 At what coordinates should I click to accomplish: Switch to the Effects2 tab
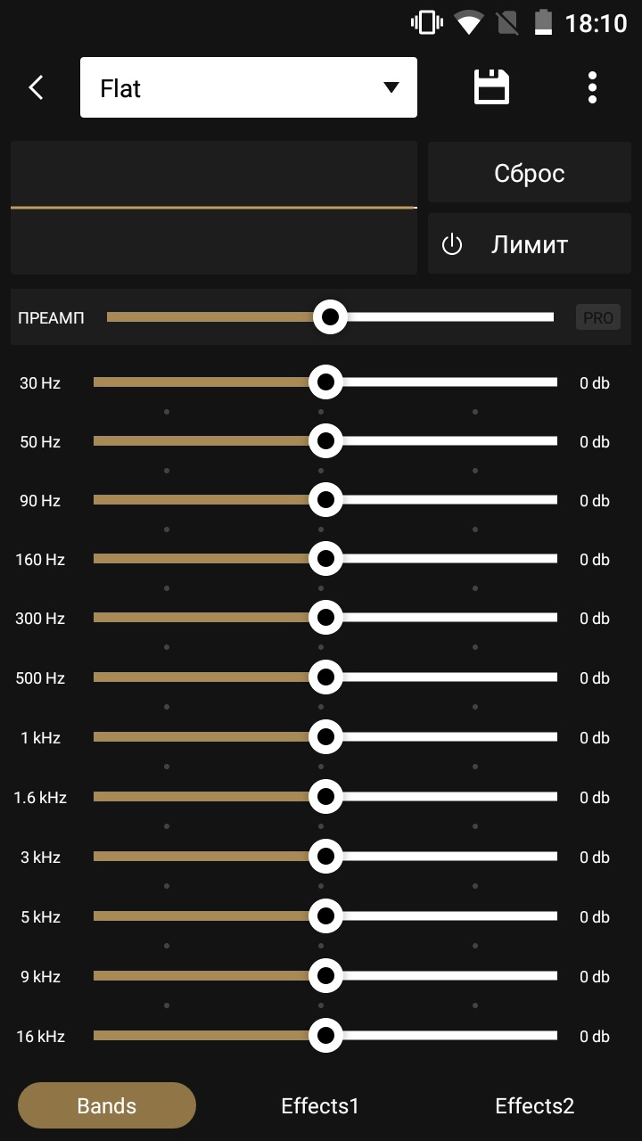[x=534, y=1106]
